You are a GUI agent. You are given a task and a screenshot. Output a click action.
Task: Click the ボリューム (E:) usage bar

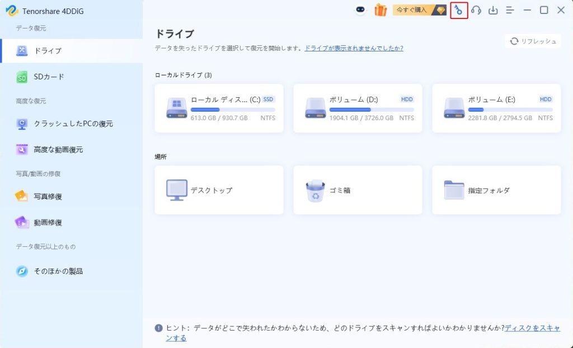(x=510, y=109)
